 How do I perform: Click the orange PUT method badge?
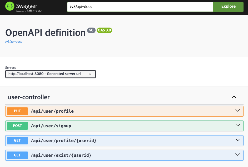(x=17, y=111)
